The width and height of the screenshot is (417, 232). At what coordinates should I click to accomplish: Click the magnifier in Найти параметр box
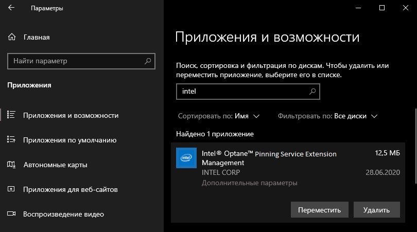point(148,61)
